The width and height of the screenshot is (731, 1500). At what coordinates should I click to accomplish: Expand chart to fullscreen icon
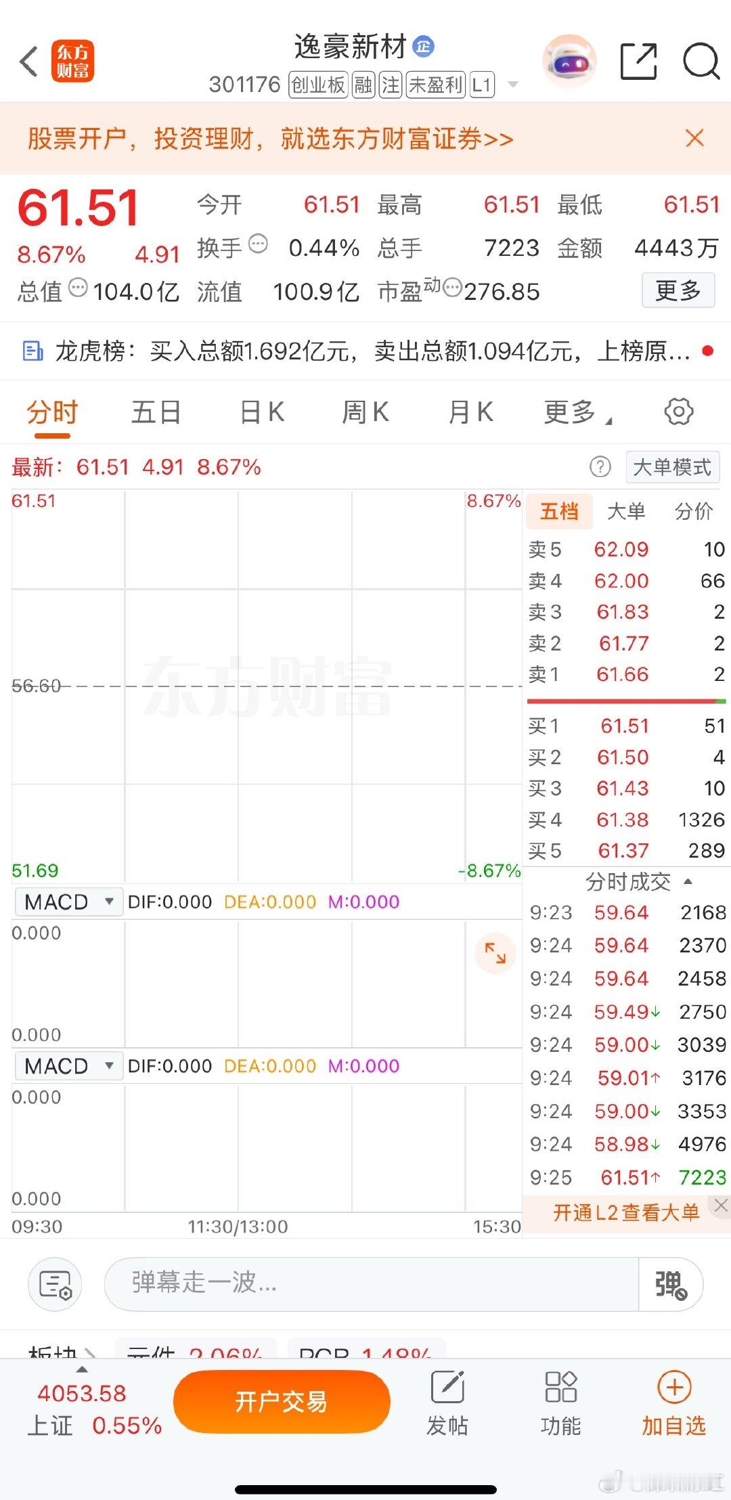[x=495, y=953]
